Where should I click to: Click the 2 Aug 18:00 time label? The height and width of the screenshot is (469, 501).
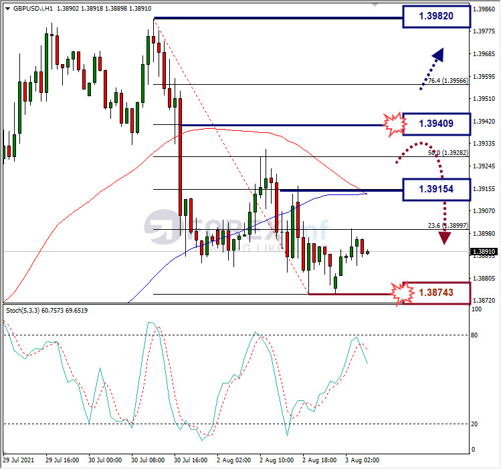coord(320,460)
